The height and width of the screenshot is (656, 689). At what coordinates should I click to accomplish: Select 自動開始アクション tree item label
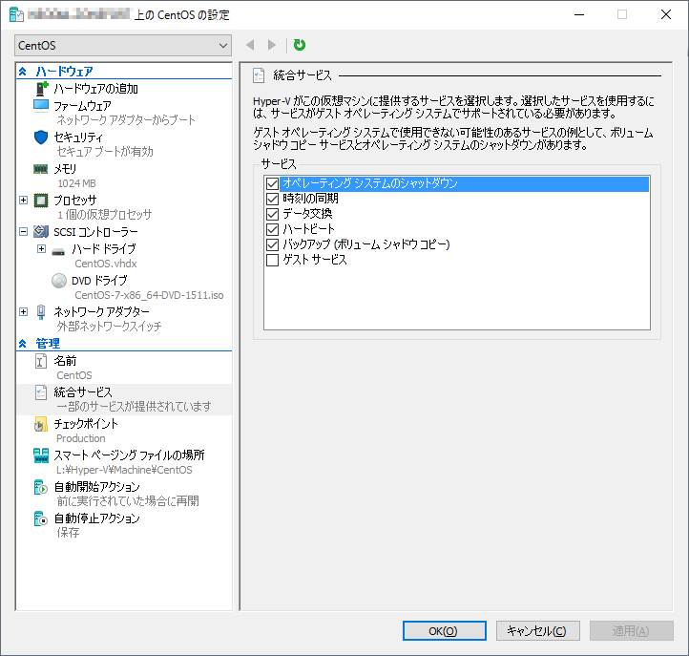96,487
